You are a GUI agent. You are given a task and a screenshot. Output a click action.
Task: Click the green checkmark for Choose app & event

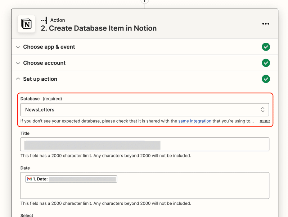pos(266,47)
